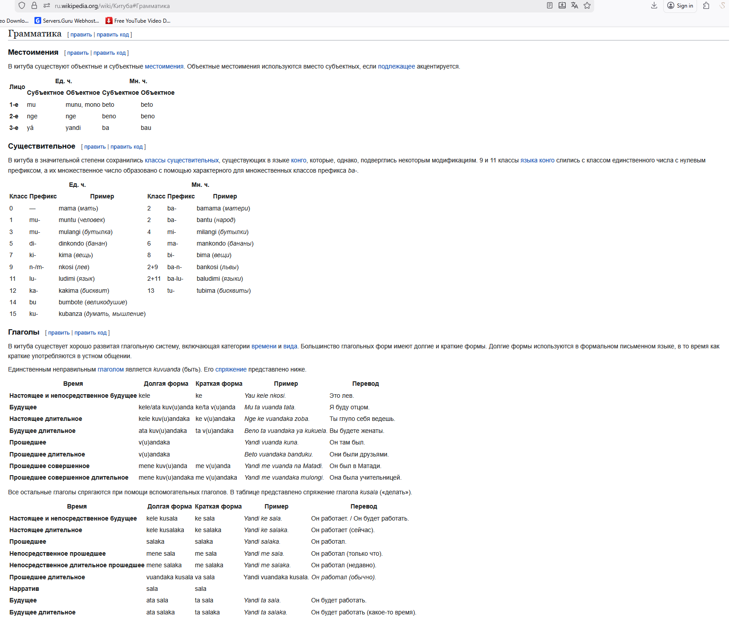
Task: Click "править код" next to Местоимения heading
Action: point(109,53)
